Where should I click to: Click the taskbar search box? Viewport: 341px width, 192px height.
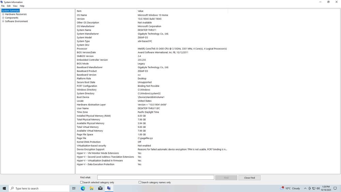(x=39, y=188)
